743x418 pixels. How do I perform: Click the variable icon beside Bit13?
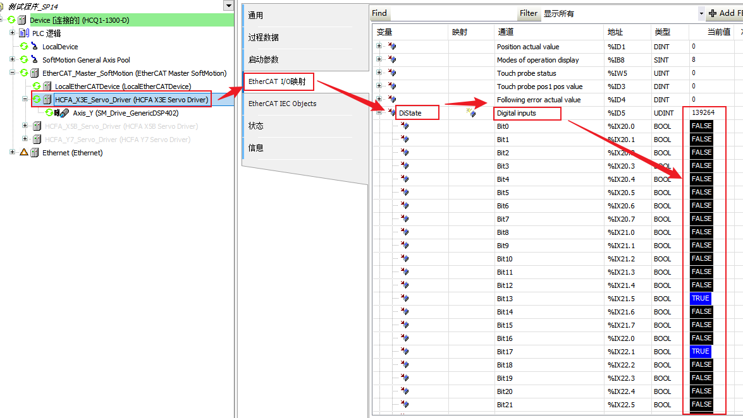(x=405, y=299)
